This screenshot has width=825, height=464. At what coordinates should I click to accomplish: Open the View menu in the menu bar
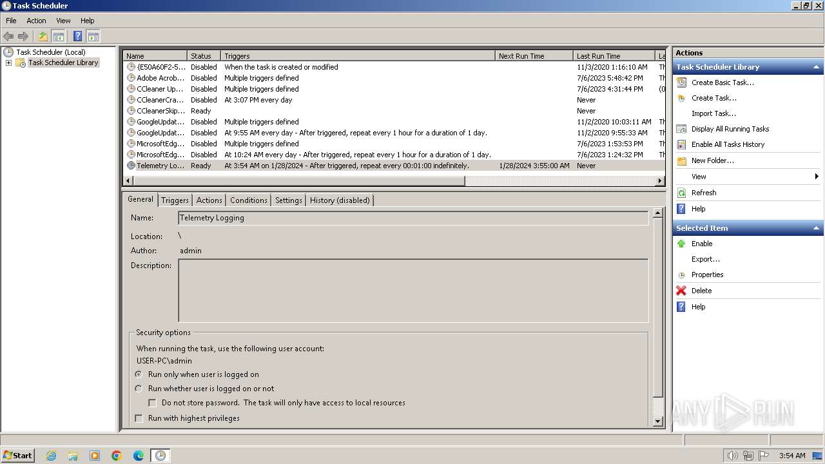(63, 21)
